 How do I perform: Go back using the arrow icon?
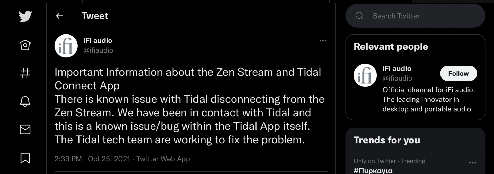(x=59, y=16)
